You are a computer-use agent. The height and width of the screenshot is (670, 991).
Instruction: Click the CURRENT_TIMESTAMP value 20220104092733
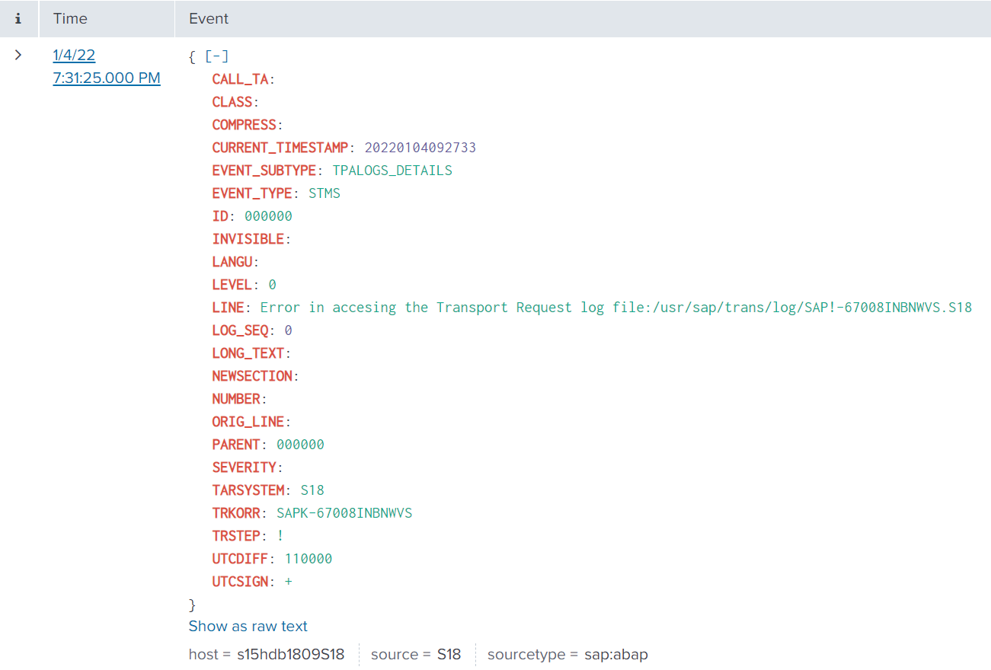click(x=420, y=148)
